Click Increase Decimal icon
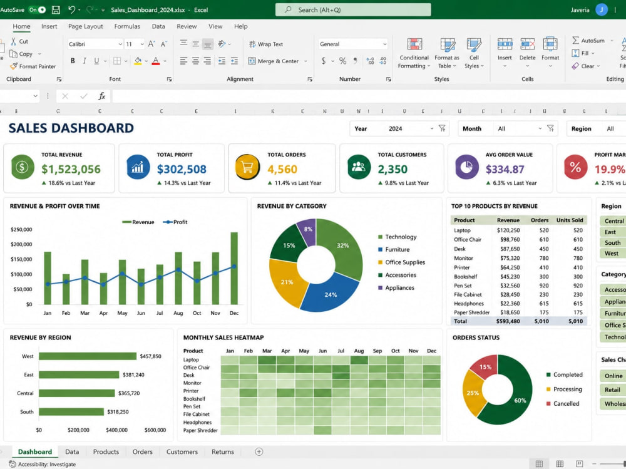626x469 pixels. tap(370, 61)
